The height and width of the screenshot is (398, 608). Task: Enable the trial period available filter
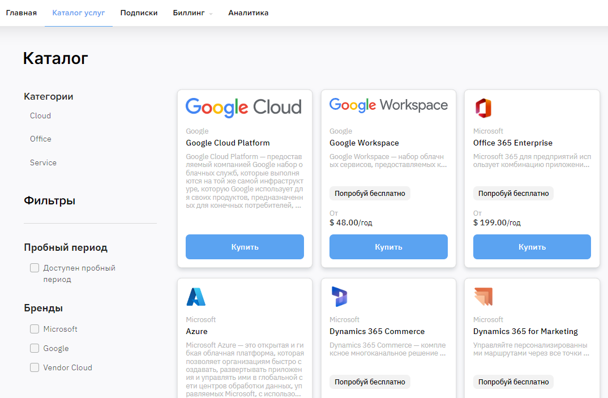[35, 268]
